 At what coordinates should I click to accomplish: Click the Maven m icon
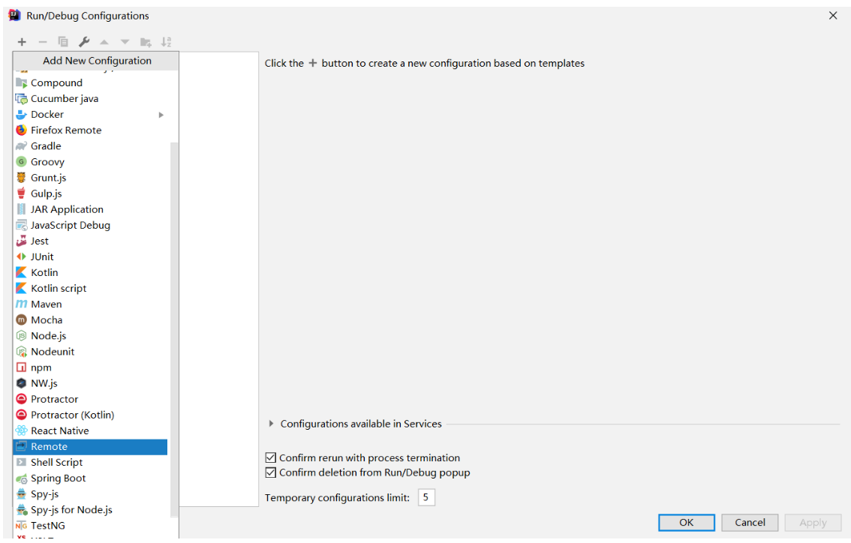tap(21, 304)
